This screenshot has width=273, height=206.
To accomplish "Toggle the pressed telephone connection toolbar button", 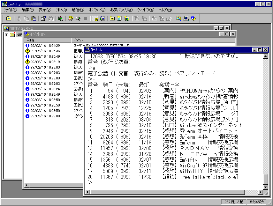I will [95, 18].
